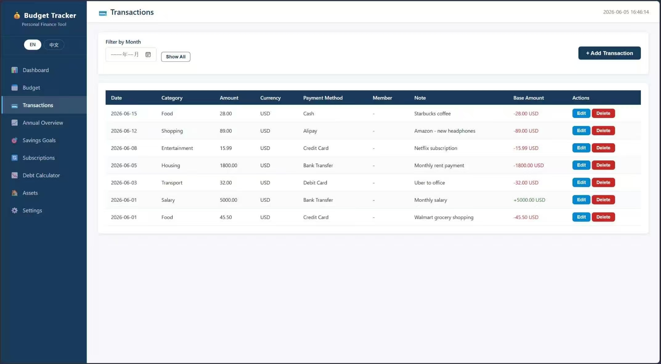Screen dimensions: 661x364
Task: Click the Annual Overview graph icon
Action: [14, 123]
